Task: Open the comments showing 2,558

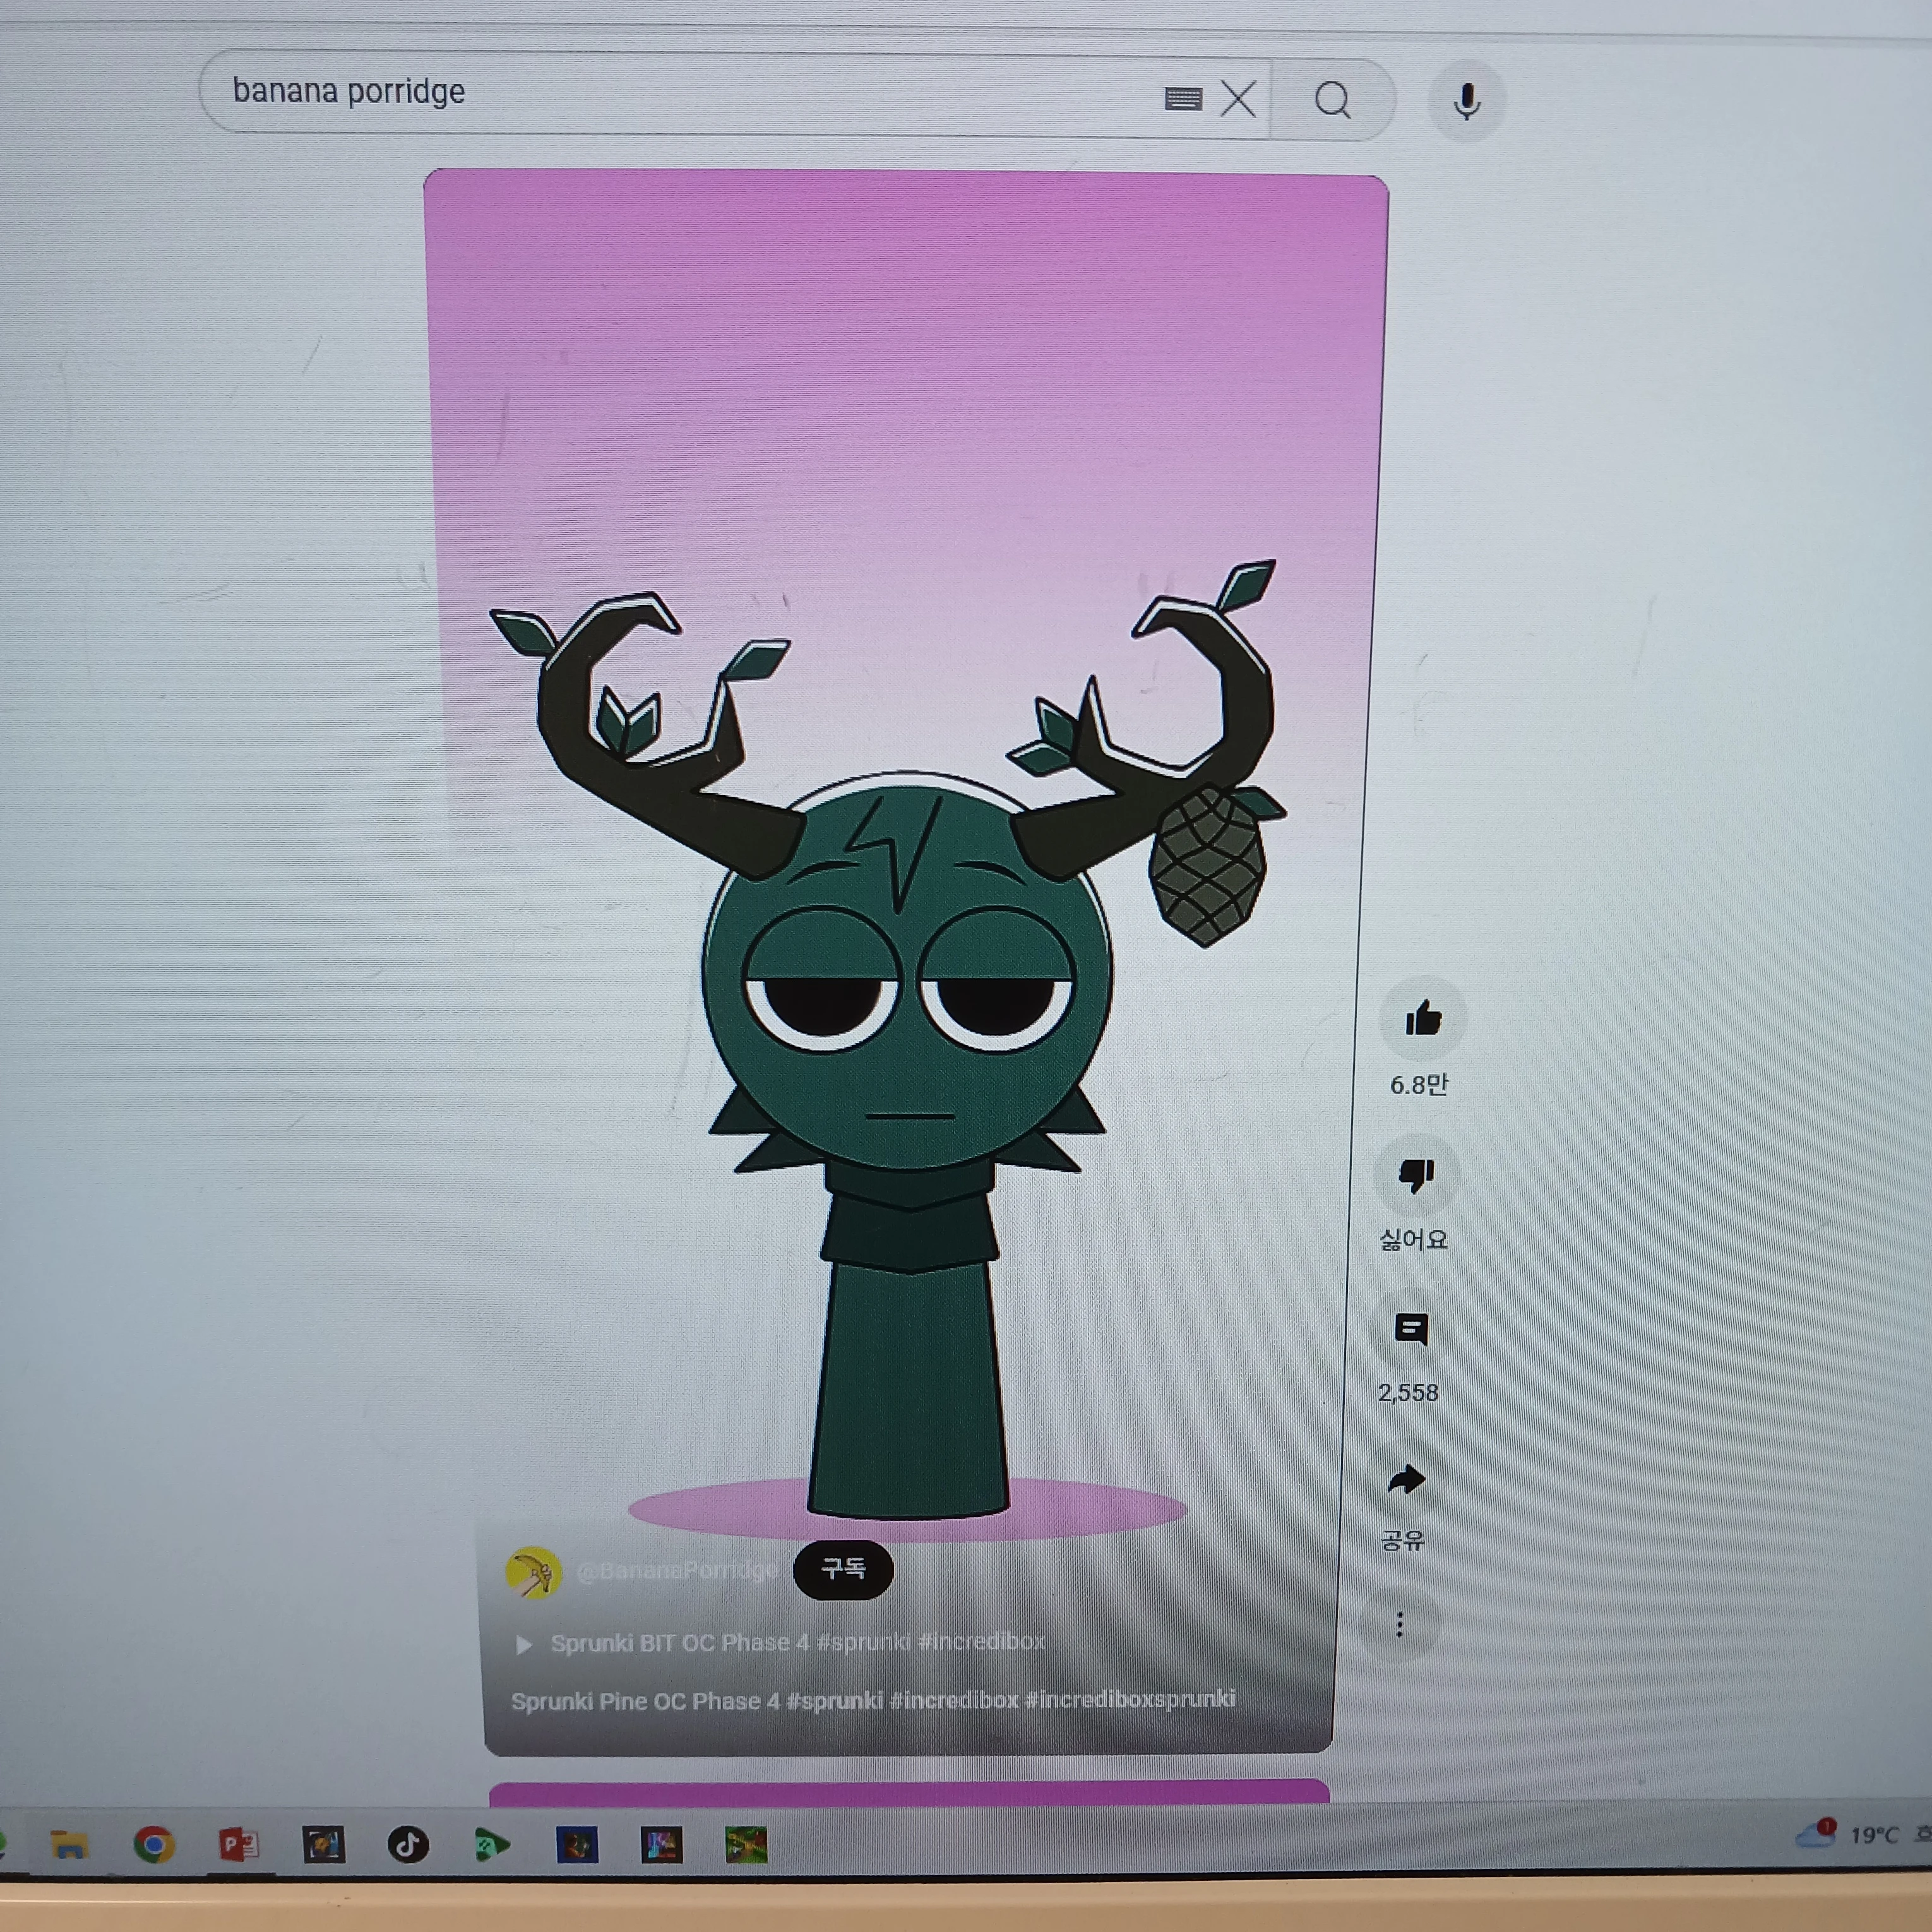Action: click(1411, 1330)
